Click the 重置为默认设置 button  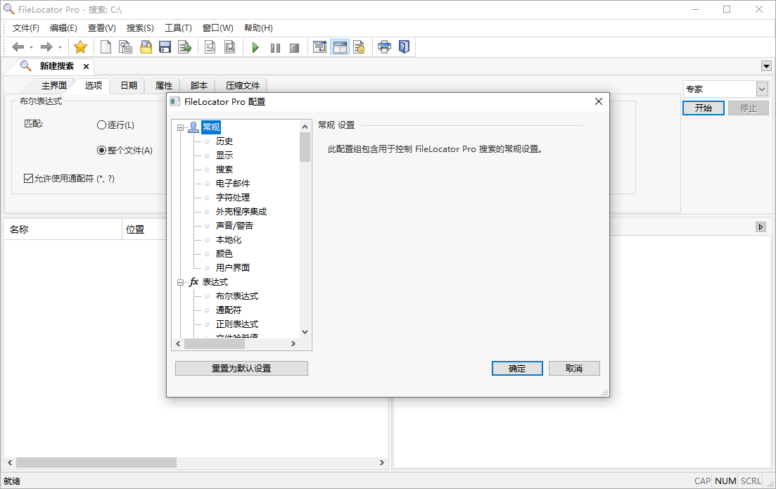(241, 368)
